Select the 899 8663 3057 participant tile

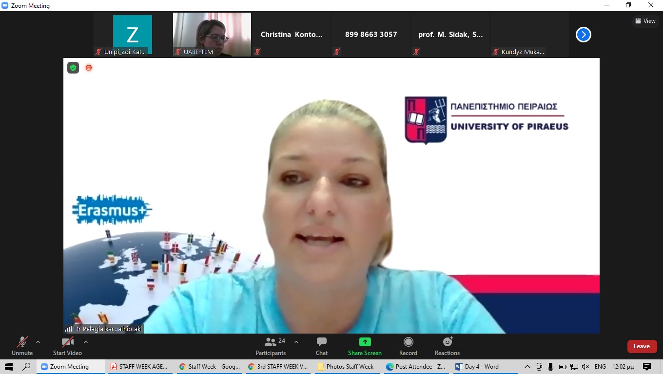click(x=371, y=35)
